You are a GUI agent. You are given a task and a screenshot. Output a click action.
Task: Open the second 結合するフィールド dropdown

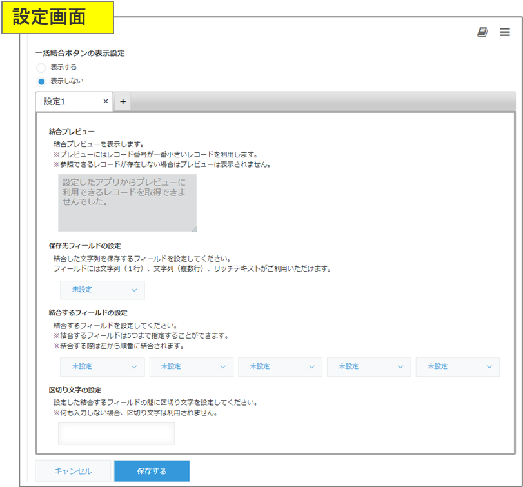(191, 367)
